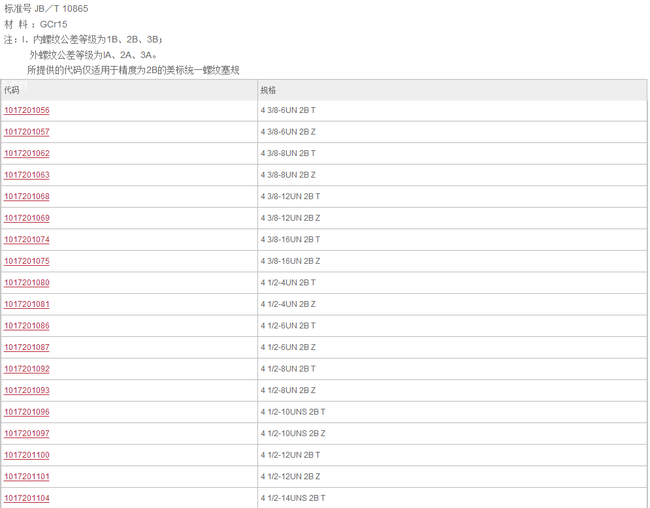Follow link 1017201101
This screenshot has width=650, height=508.
tap(27, 477)
